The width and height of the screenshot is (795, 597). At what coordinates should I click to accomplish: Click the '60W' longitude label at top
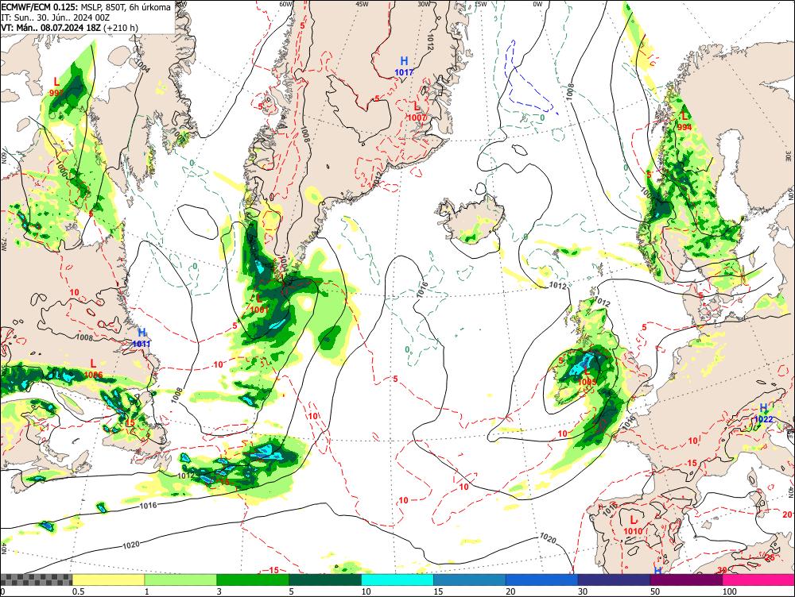click(x=286, y=4)
